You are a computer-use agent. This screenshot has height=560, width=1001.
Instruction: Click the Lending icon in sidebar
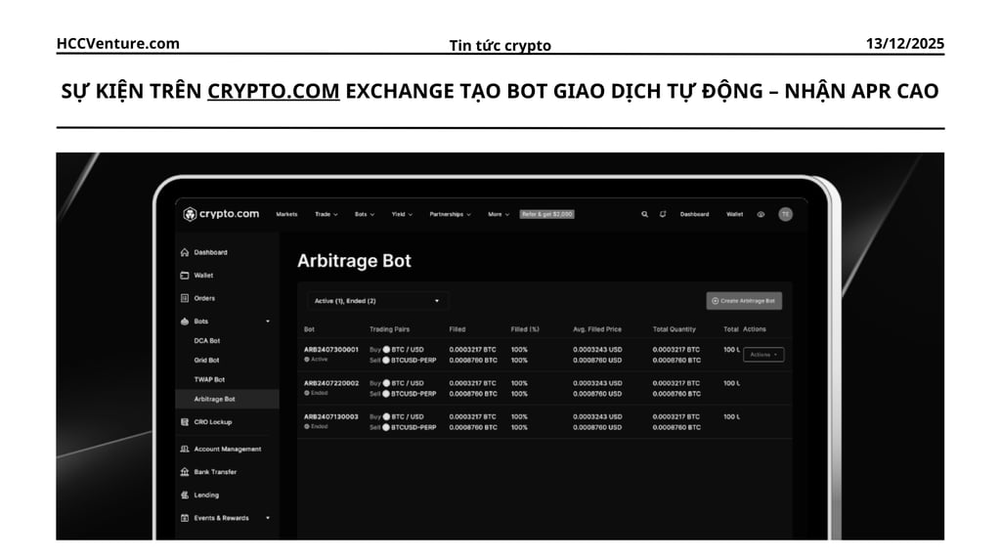pyautogui.click(x=185, y=495)
